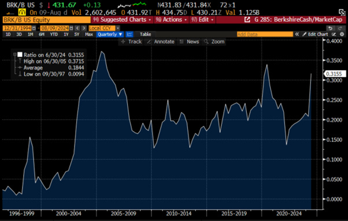Click the Zoom magnifier button

tap(214, 42)
